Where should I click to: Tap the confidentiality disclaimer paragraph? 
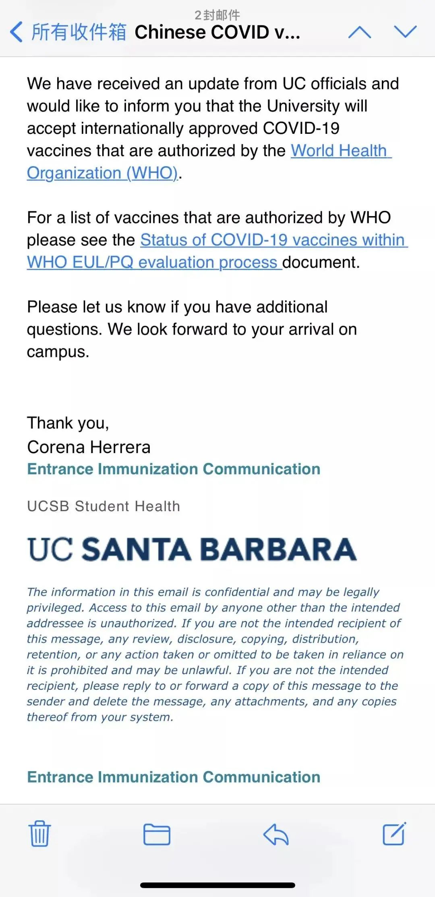tap(215, 654)
